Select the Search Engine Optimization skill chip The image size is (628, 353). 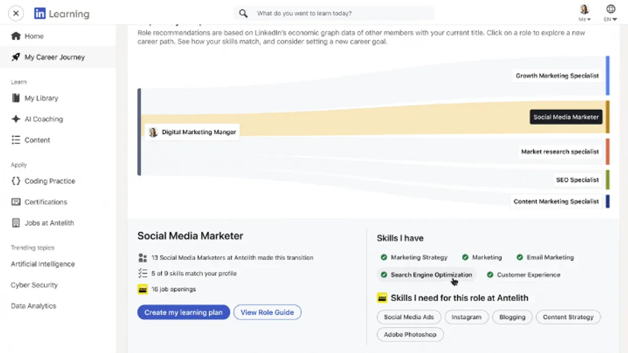426,275
